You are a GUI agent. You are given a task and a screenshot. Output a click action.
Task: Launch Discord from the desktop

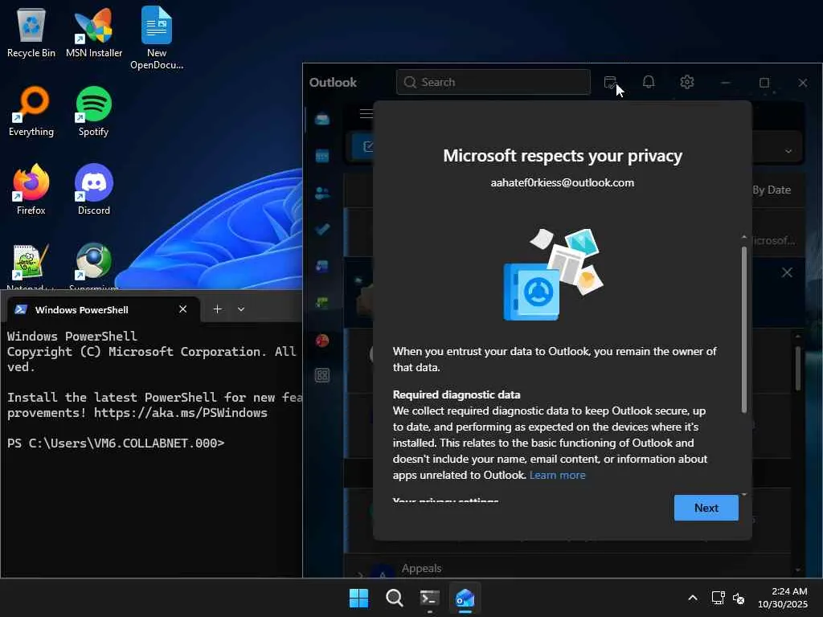94,190
